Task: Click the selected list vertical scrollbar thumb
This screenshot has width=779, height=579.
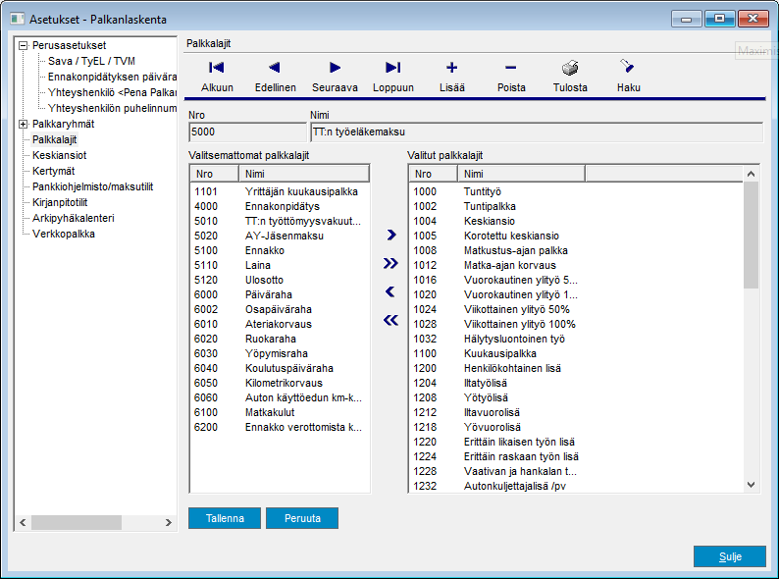Action: tap(752, 235)
